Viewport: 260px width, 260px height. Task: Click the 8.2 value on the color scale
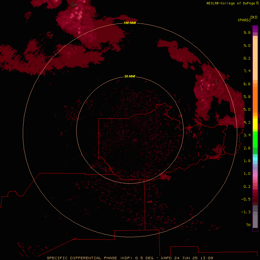tap(247, 58)
